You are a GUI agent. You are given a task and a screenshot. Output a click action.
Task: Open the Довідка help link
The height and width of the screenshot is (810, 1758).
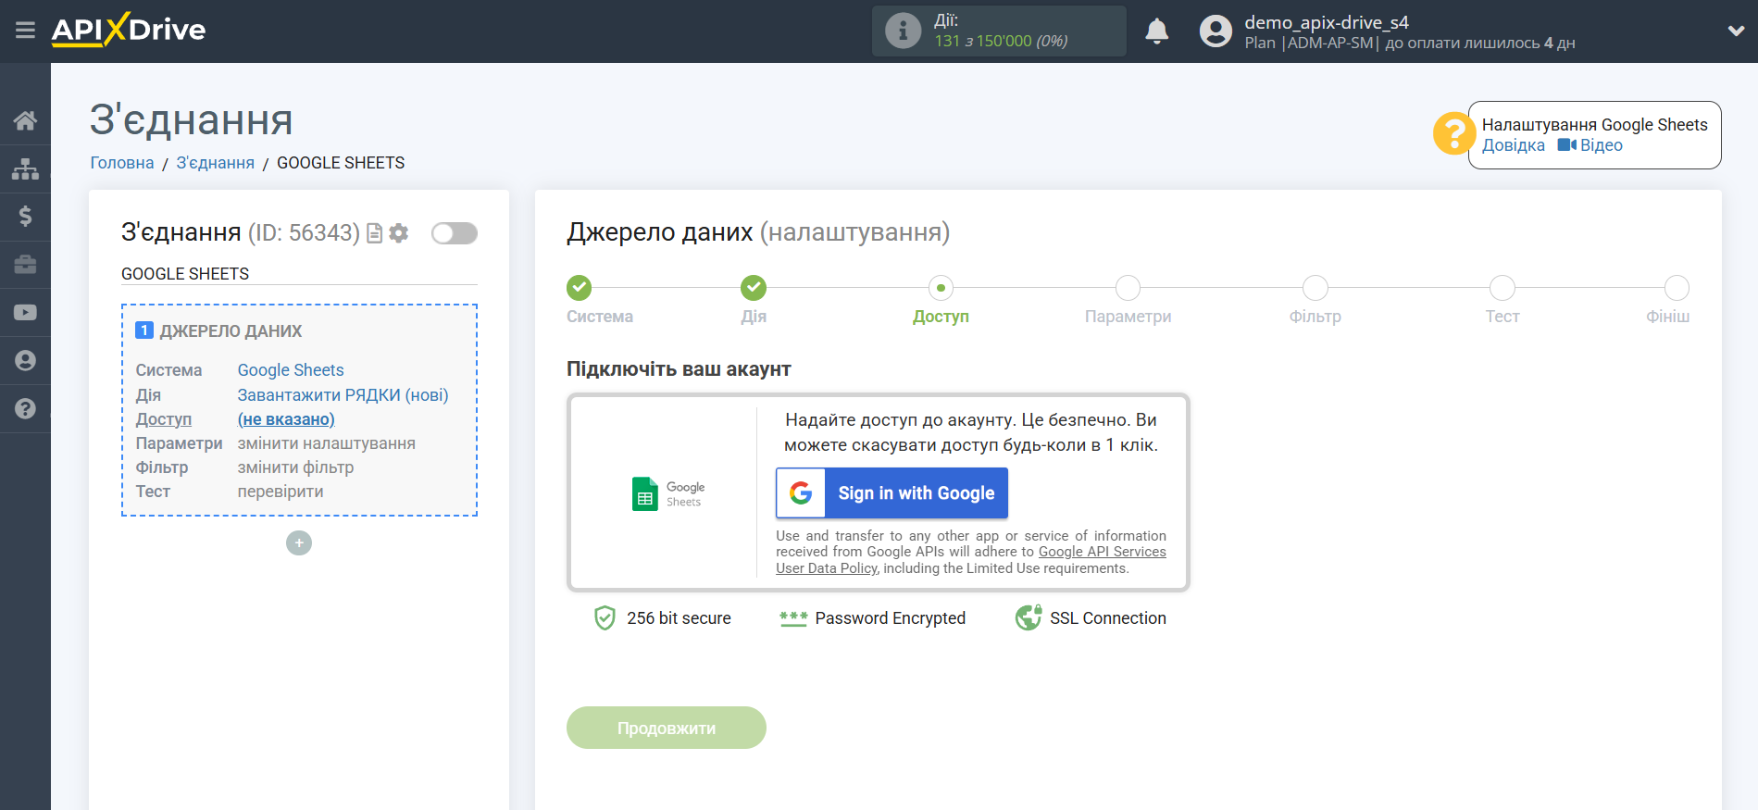click(x=1513, y=145)
